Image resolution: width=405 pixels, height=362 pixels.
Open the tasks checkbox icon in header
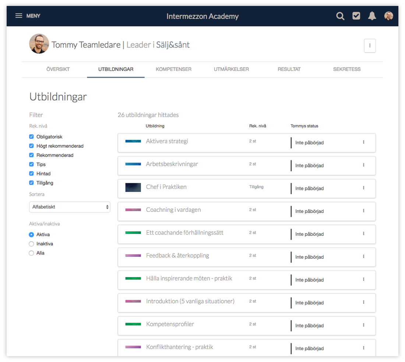[356, 16]
